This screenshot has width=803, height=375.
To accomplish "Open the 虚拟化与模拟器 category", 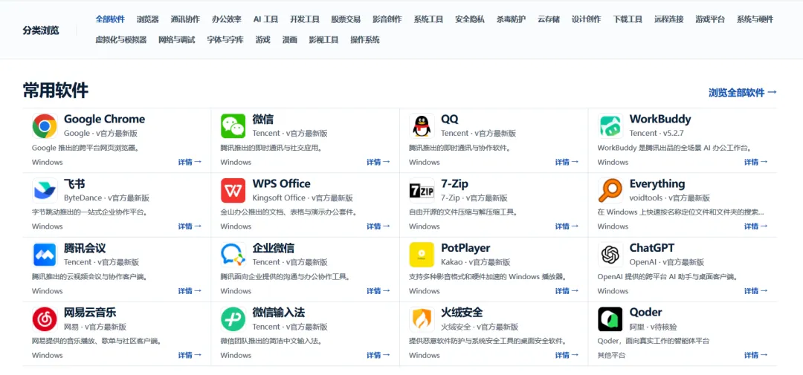I will coord(121,39).
